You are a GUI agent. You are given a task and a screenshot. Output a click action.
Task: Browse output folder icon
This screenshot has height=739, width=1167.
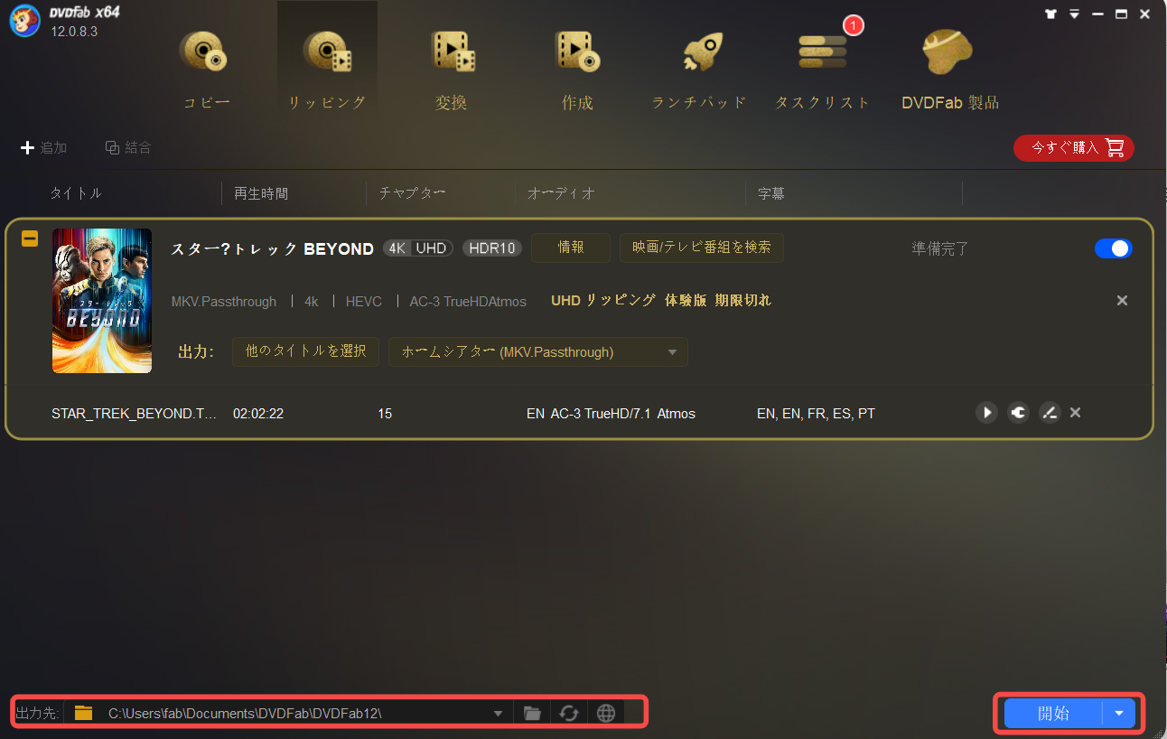tap(532, 714)
